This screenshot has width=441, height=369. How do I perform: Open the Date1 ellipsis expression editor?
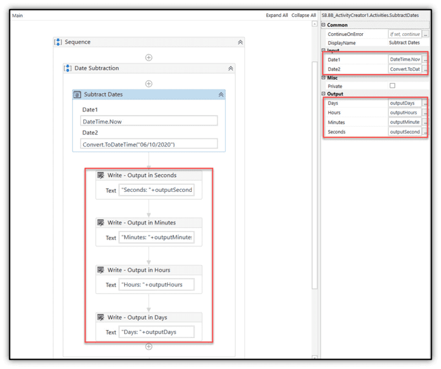coord(426,59)
